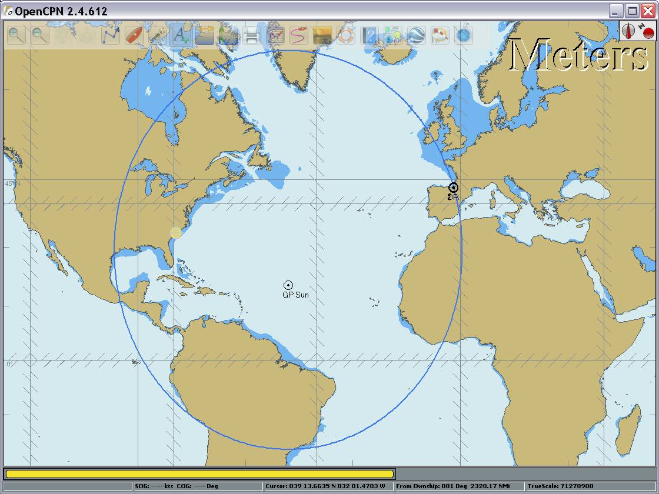Screen dimensions: 659x494
Task: Click the DR position marker near Spain
Action: 453,188
